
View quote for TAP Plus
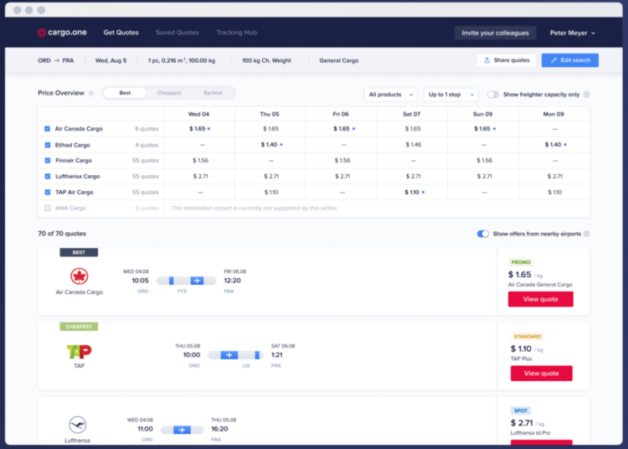[x=541, y=374]
